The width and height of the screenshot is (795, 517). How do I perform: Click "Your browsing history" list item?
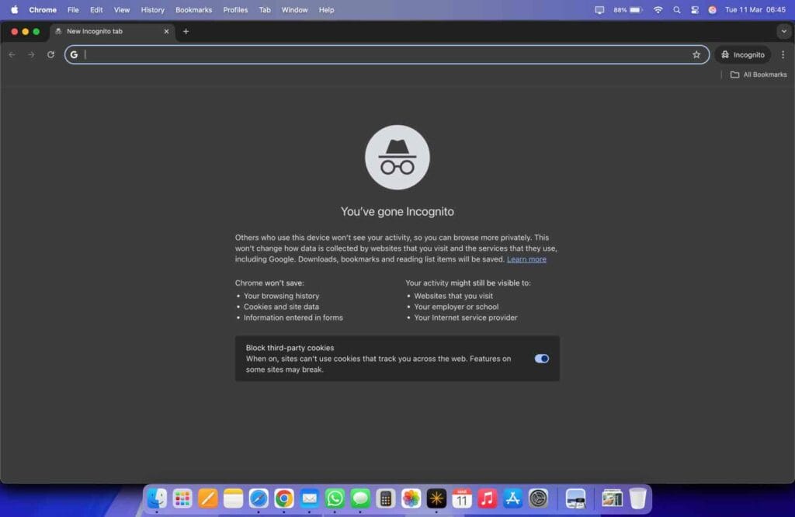coord(281,296)
